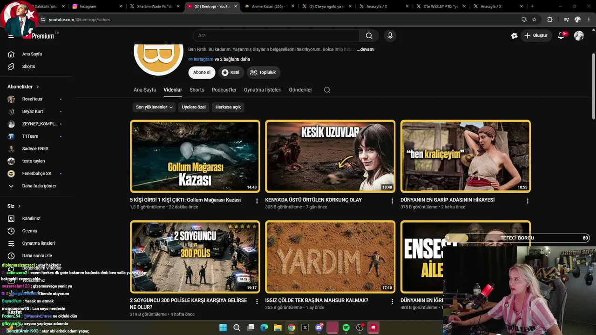This screenshot has width=596, height=335.
Task: Click the Topluluk community button
Action: [x=263, y=72]
